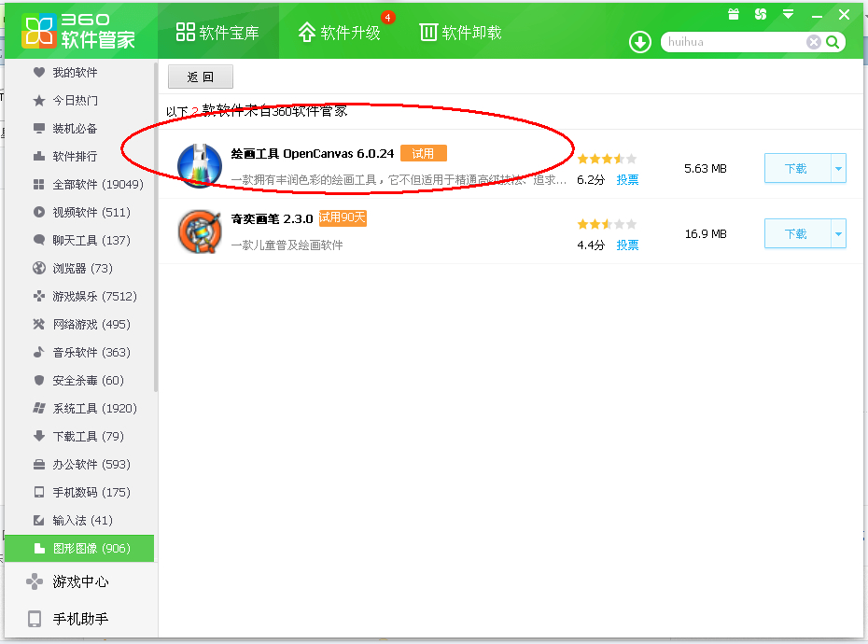Focus the search field containing huihua
Image resolution: width=868 pixels, height=644 pixels.
coord(734,42)
